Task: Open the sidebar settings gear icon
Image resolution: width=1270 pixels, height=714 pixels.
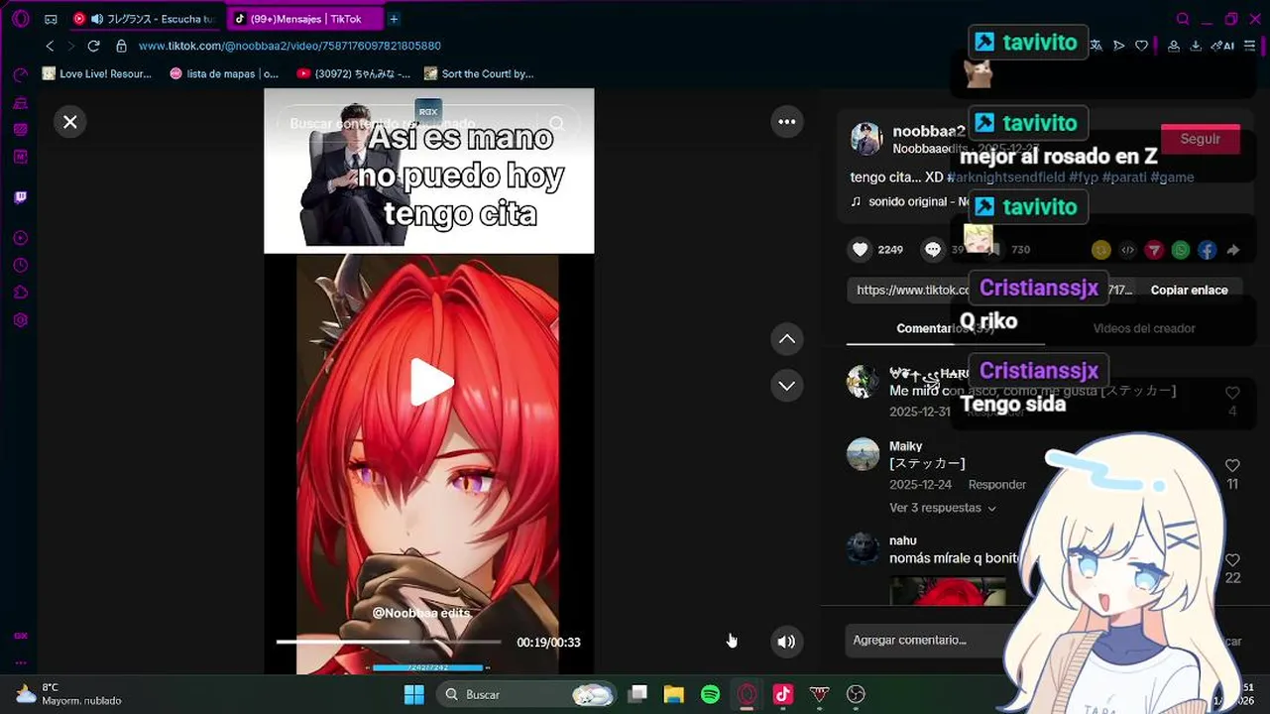Action: (20, 320)
